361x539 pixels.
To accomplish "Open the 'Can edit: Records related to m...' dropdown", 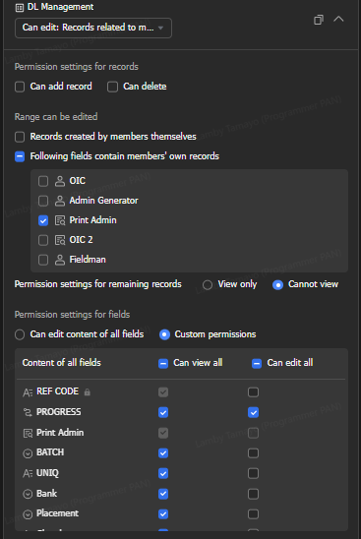I will [x=93, y=28].
